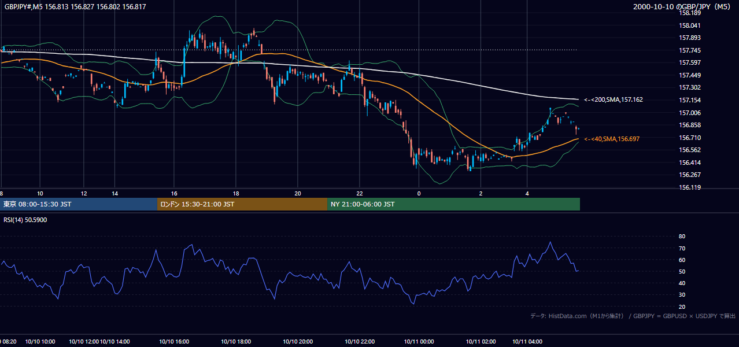
Task: Click the NY 21:00-06:00 JST session bar
Action: [x=453, y=204]
